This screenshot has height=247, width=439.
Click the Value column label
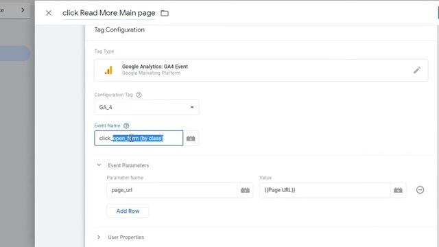265,178
